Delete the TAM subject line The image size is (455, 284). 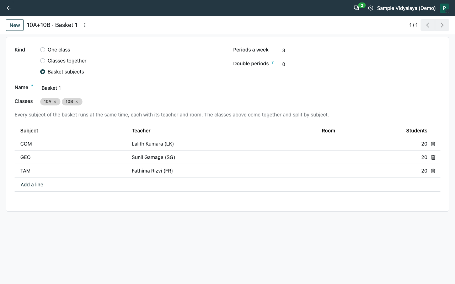tap(433, 171)
